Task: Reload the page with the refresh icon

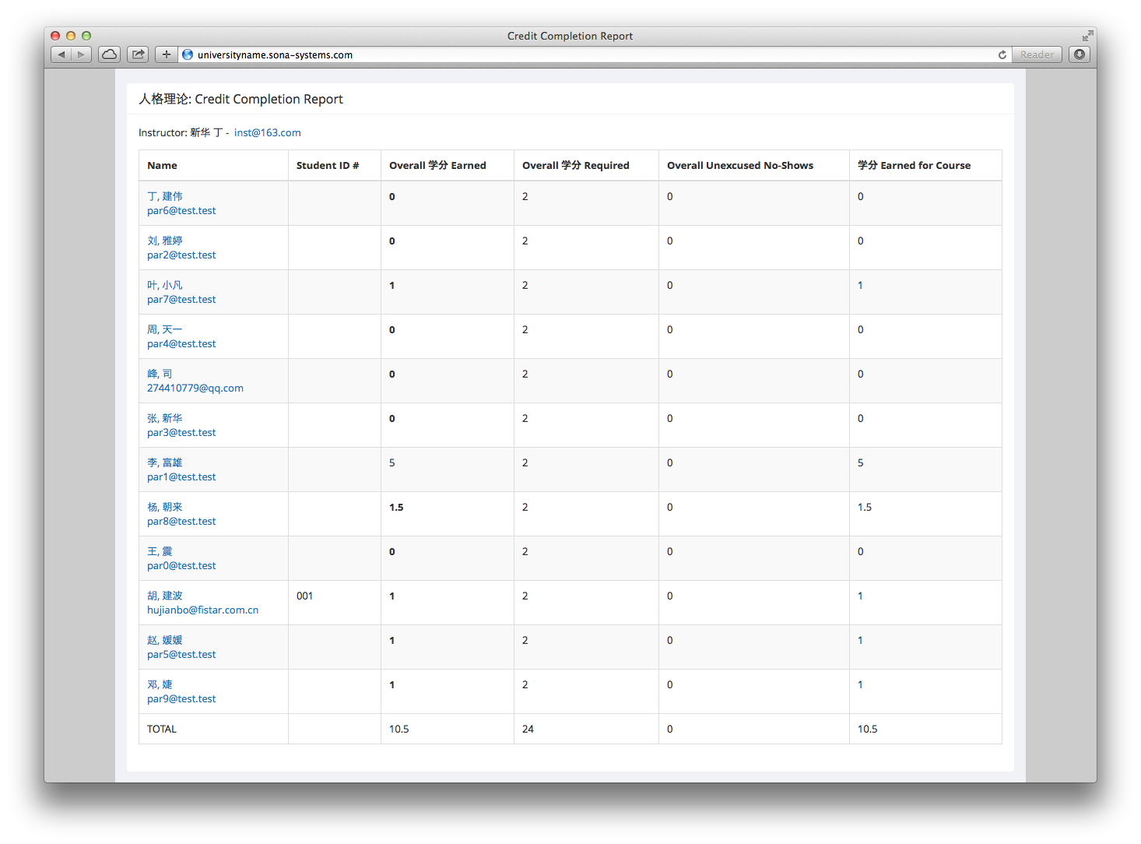Action: tap(1002, 55)
